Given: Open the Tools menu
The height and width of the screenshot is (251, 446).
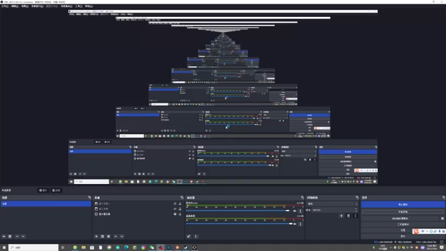Looking at the screenshot, I should tap(79, 6).
